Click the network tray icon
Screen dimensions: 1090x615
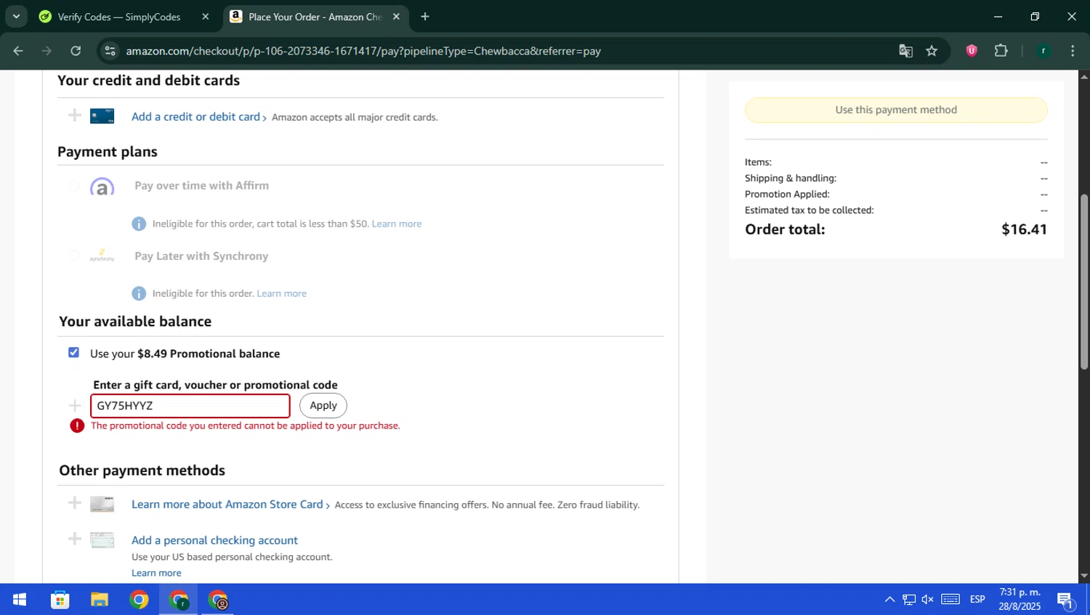909,600
